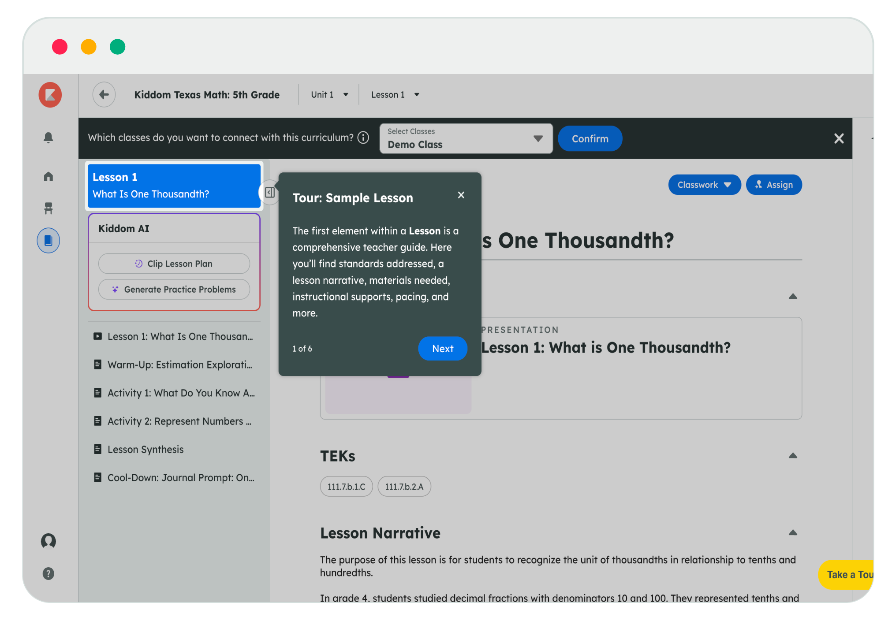Expand the Select Classes dropdown
The image size is (892, 621).
[466, 138]
